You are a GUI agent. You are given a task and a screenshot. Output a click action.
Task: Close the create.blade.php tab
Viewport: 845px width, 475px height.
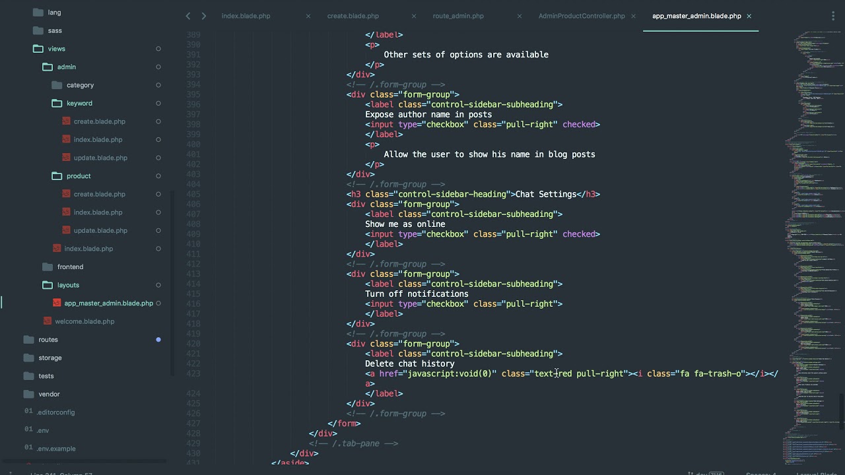click(x=414, y=16)
